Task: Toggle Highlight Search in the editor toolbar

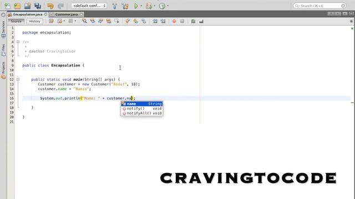Action: click(x=109, y=21)
